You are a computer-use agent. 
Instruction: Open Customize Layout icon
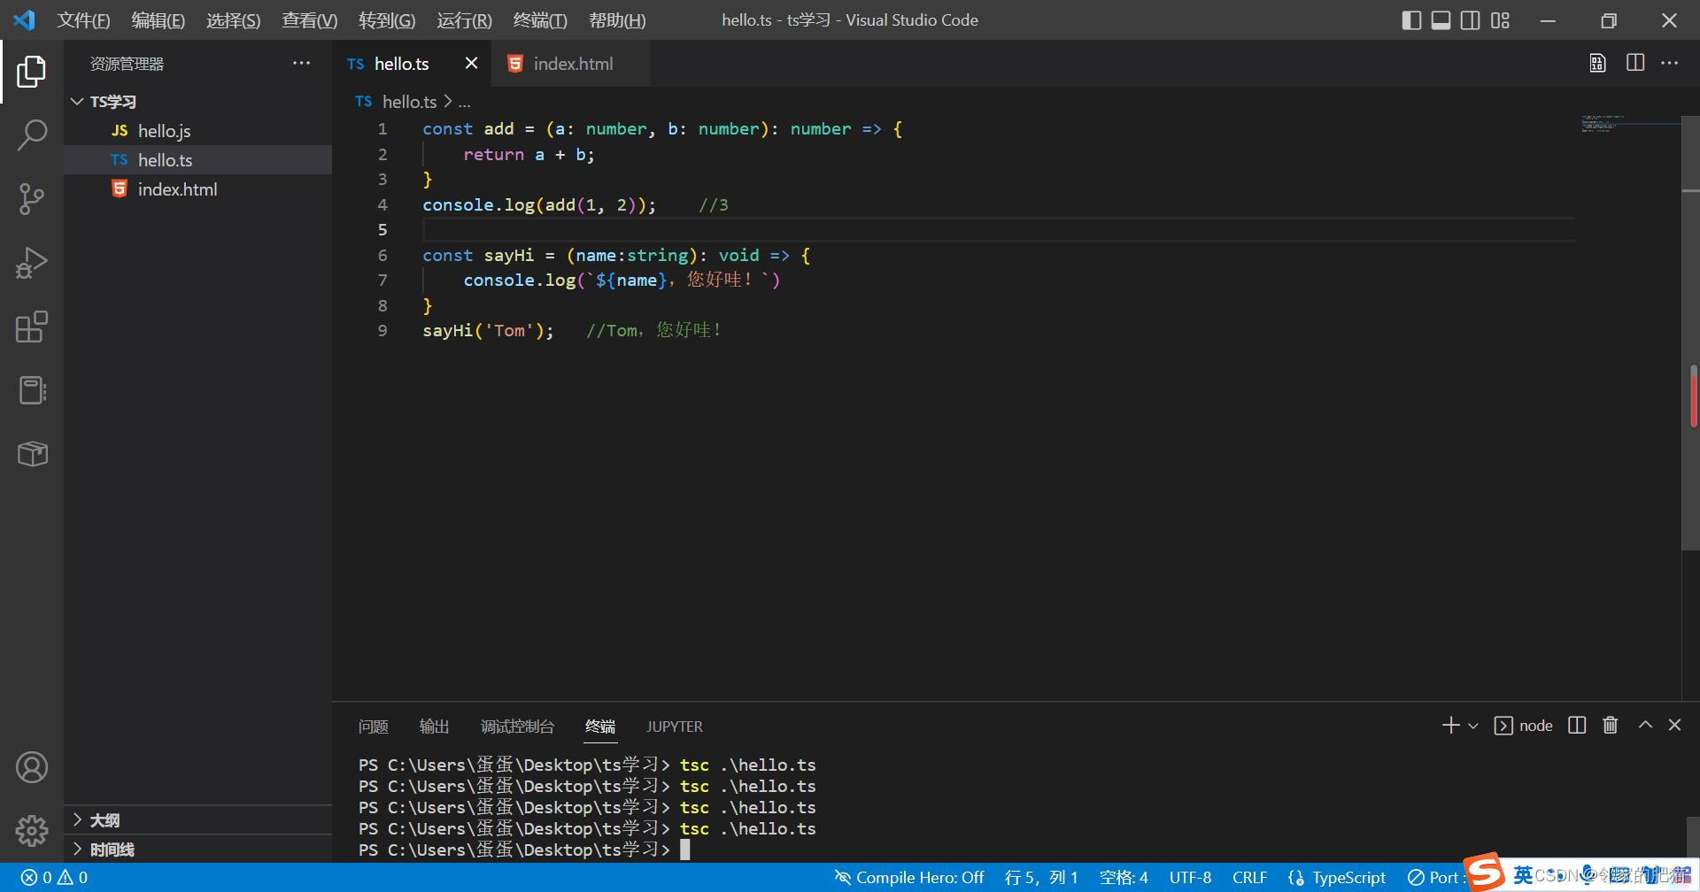[x=1500, y=20]
